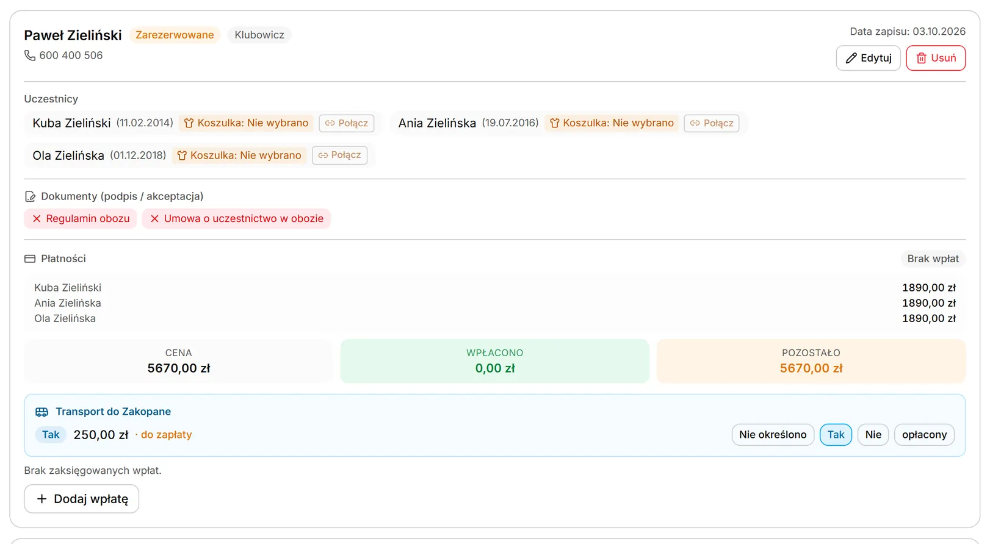Open Ania's 'Koszulka: Nie wybrano' selector
The width and height of the screenshot is (1001, 544).
click(x=612, y=123)
